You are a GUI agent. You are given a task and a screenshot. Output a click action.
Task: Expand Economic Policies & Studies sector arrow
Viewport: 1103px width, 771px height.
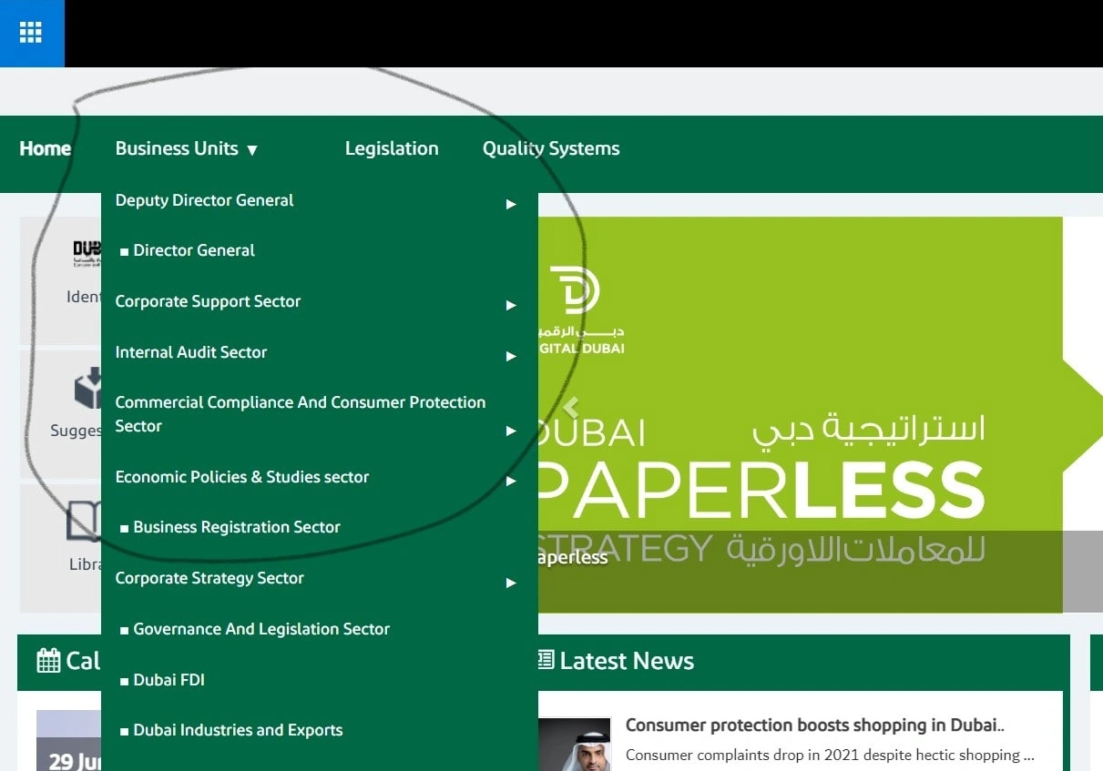click(x=511, y=481)
